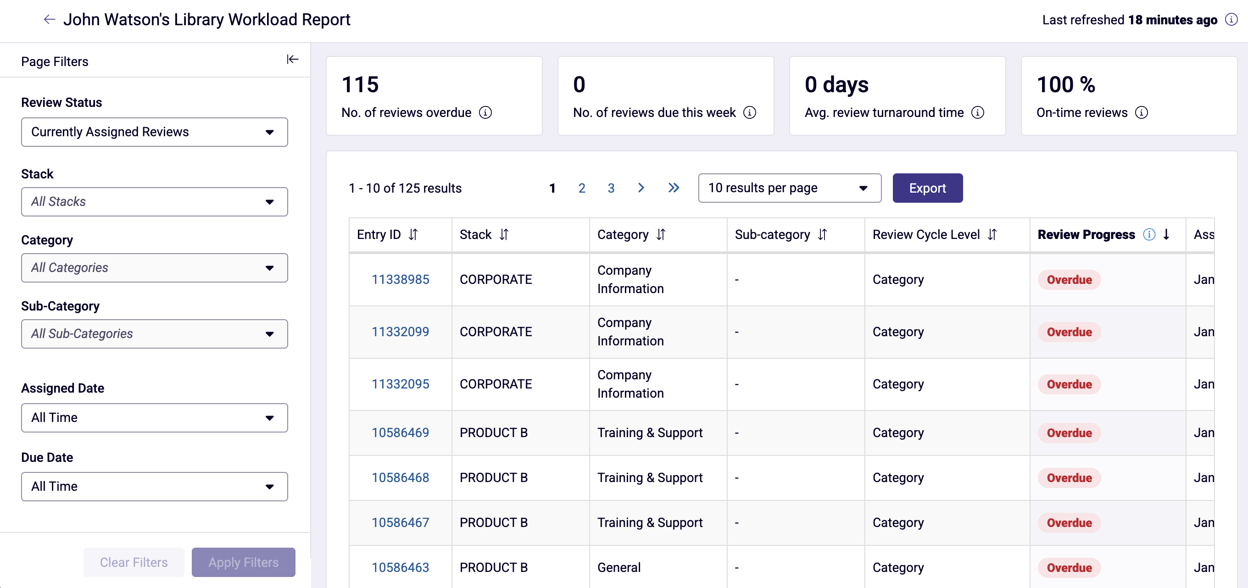Go to next results page arrow
Screen dimensions: 1248x588
tap(641, 188)
